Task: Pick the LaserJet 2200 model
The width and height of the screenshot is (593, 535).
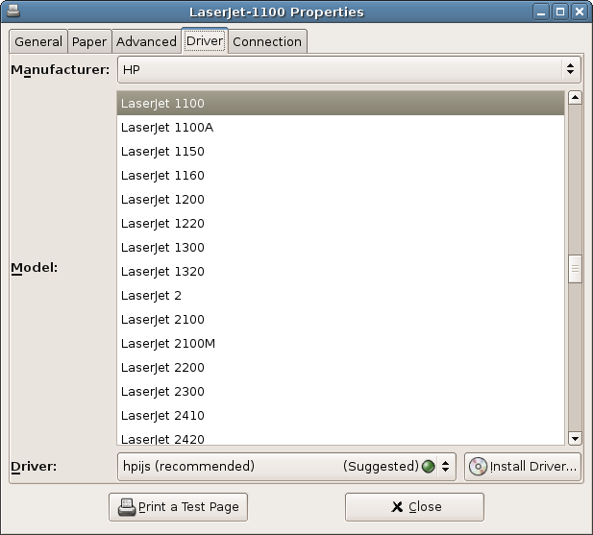Action: 340,367
